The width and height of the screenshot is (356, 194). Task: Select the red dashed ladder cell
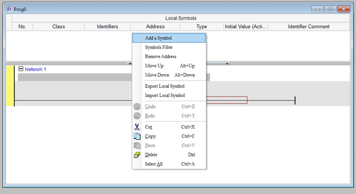click(226, 100)
